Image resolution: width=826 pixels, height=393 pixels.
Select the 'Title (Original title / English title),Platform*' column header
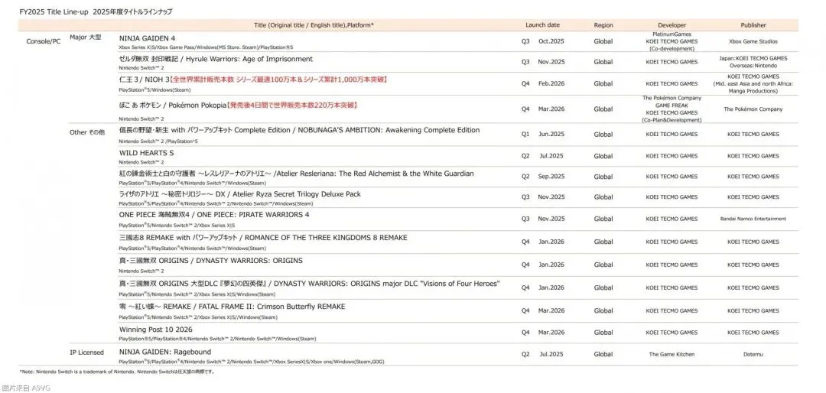click(x=314, y=24)
